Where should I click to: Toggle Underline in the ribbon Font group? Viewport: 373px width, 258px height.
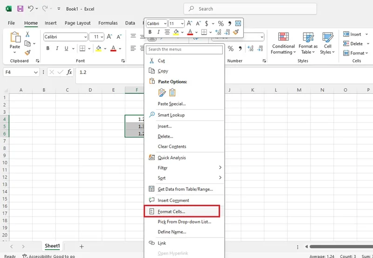[66, 49]
